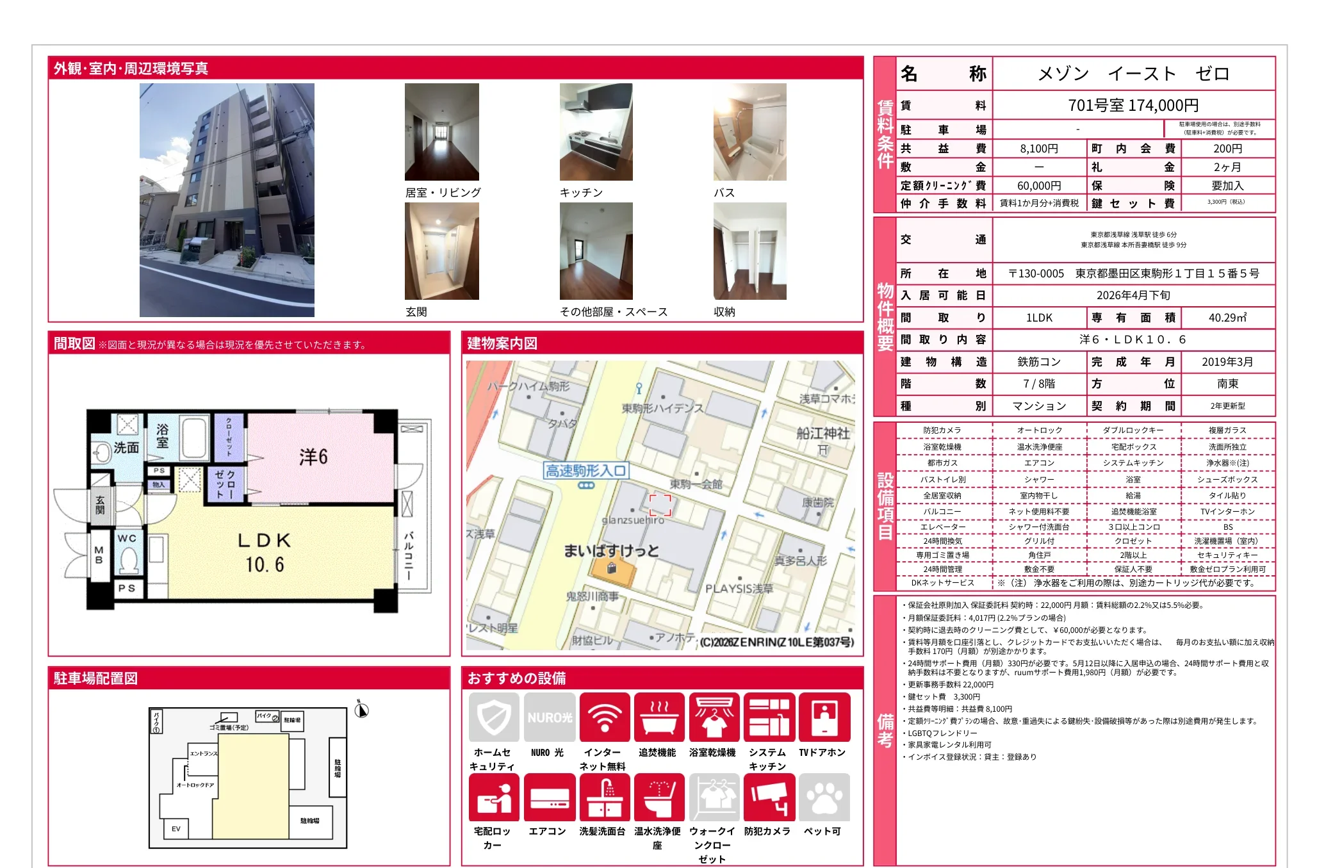Click the LDK 10.6 room in floor plan
The height and width of the screenshot is (868, 1317).
pos(265,552)
